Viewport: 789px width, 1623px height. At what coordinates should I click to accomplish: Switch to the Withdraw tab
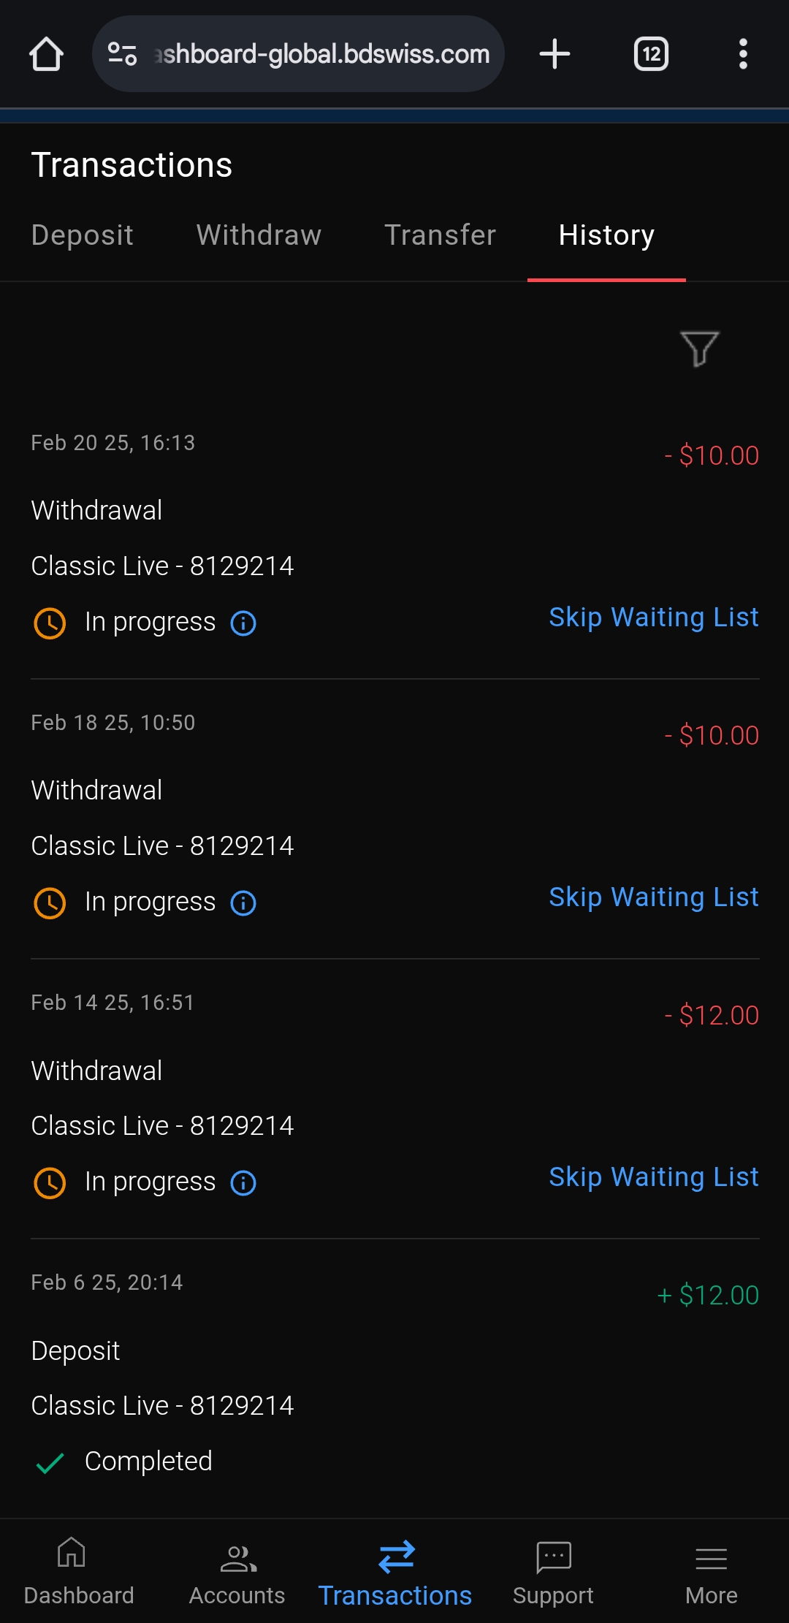(x=259, y=235)
